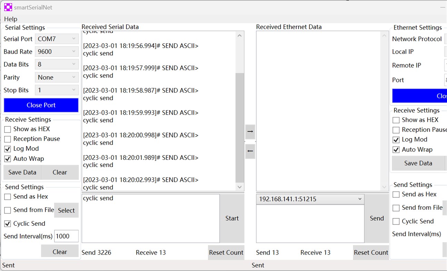Viewport: 447px width, 271px height.
Task: Enable Send as Hex for Ethernet
Action: pyautogui.click(x=395, y=194)
